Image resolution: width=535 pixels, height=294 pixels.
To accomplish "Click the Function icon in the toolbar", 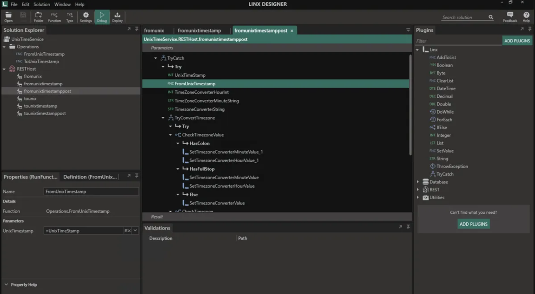I will [x=54, y=16].
